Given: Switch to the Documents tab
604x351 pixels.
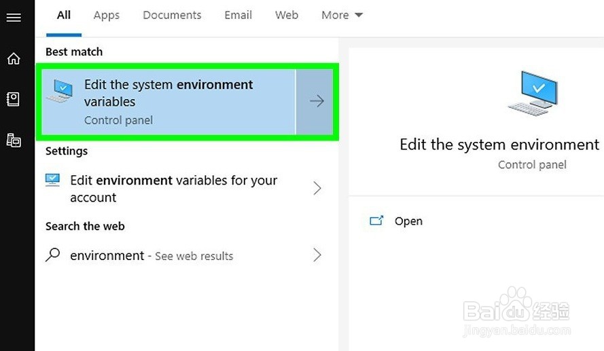Looking at the screenshot, I should (x=172, y=15).
